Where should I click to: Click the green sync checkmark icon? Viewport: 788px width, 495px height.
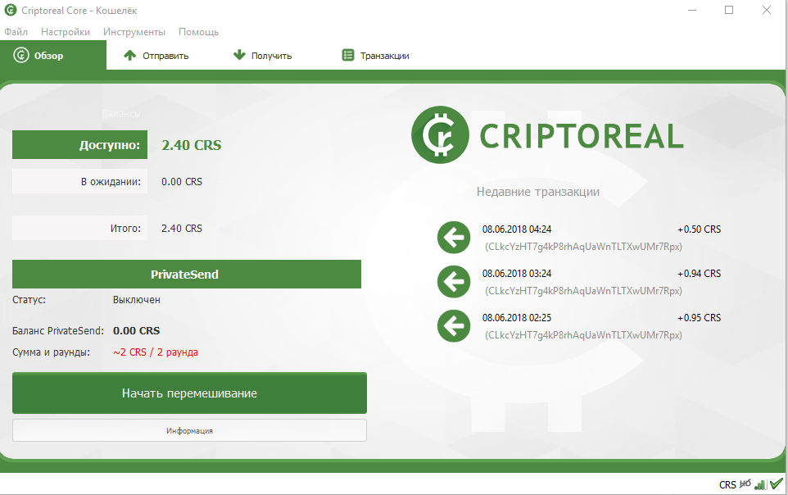[x=777, y=484]
